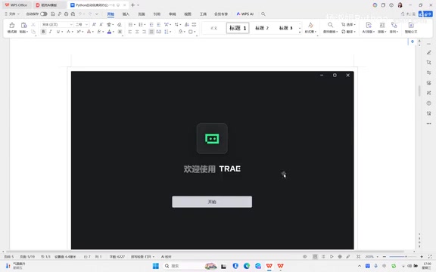Open the user avatar profile
This screenshot has height=272, width=436.
400,5
